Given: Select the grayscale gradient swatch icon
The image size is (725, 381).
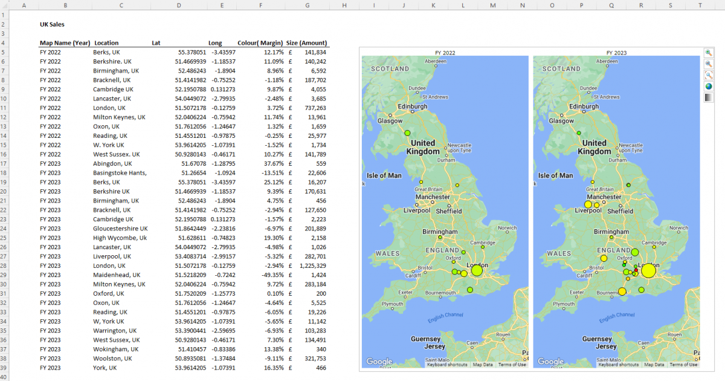Looking at the screenshot, I should click(x=708, y=97).
